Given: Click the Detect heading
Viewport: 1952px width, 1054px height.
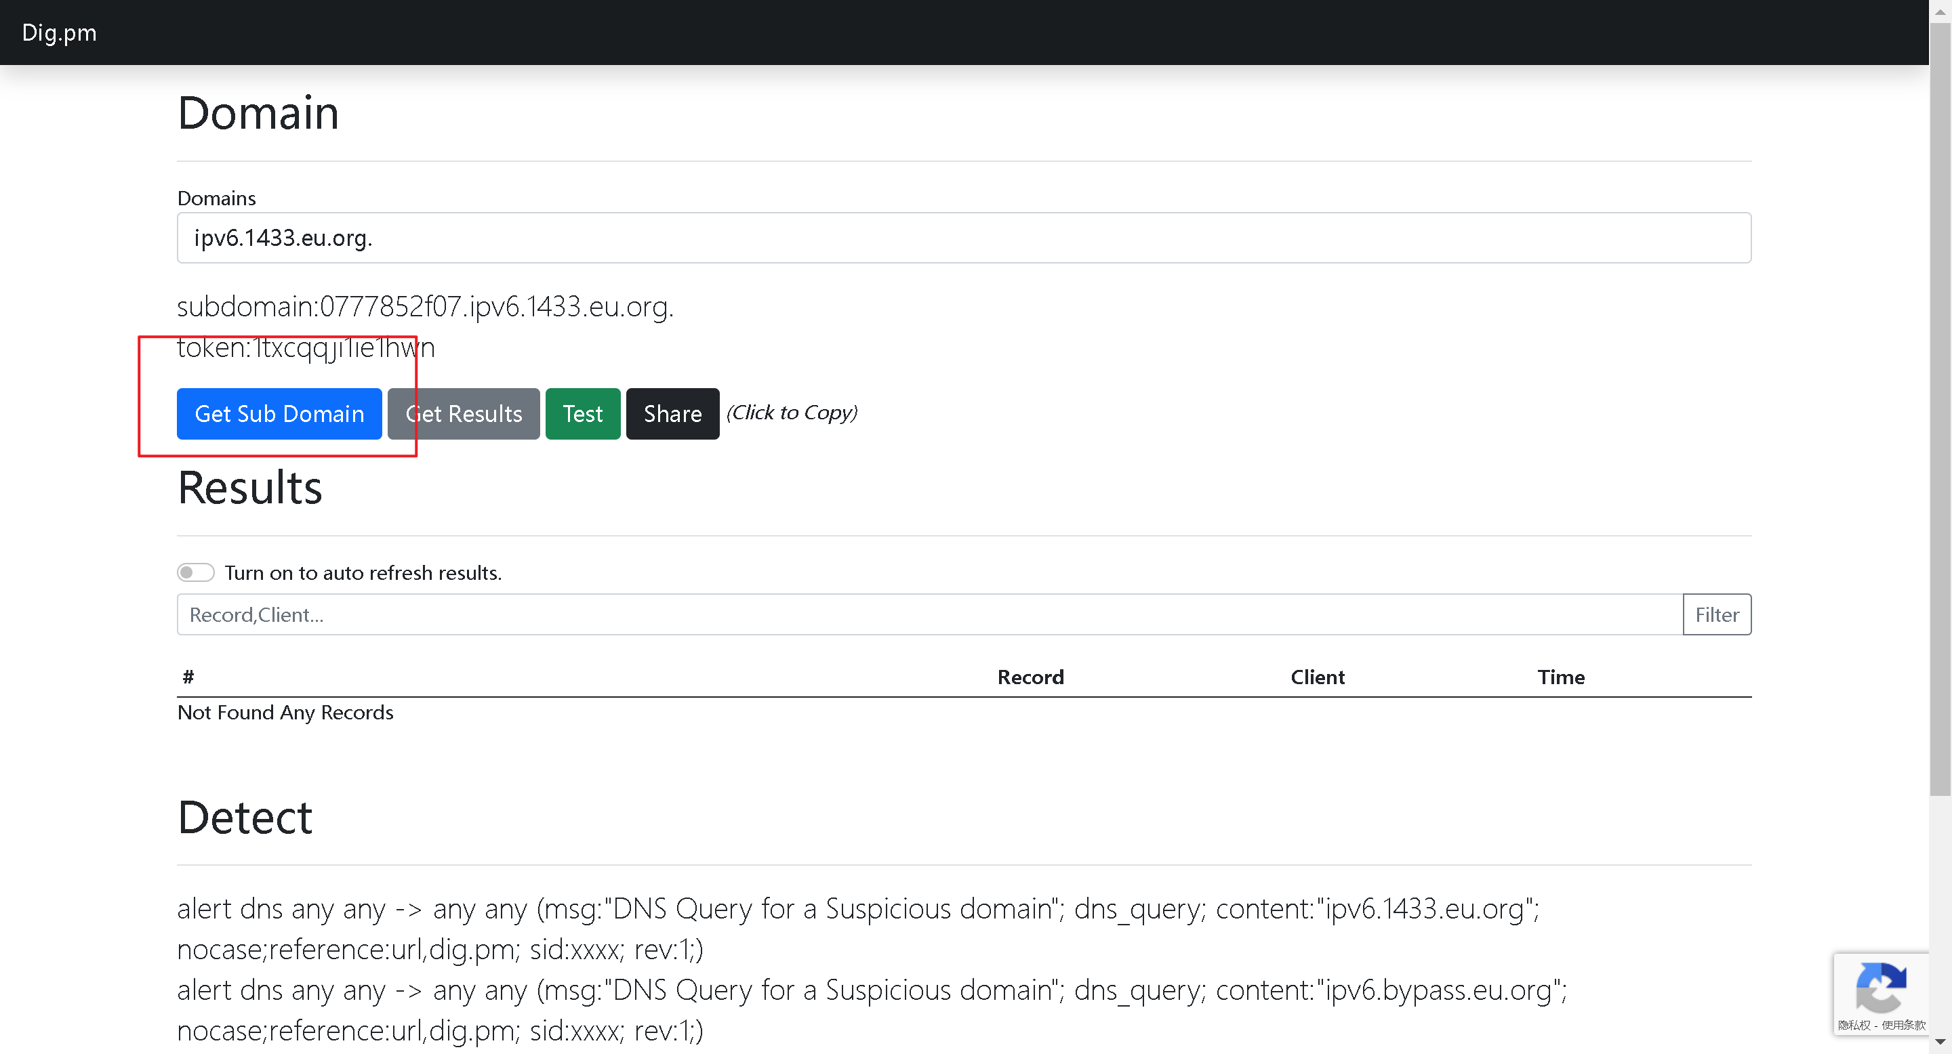Looking at the screenshot, I should pos(245,818).
